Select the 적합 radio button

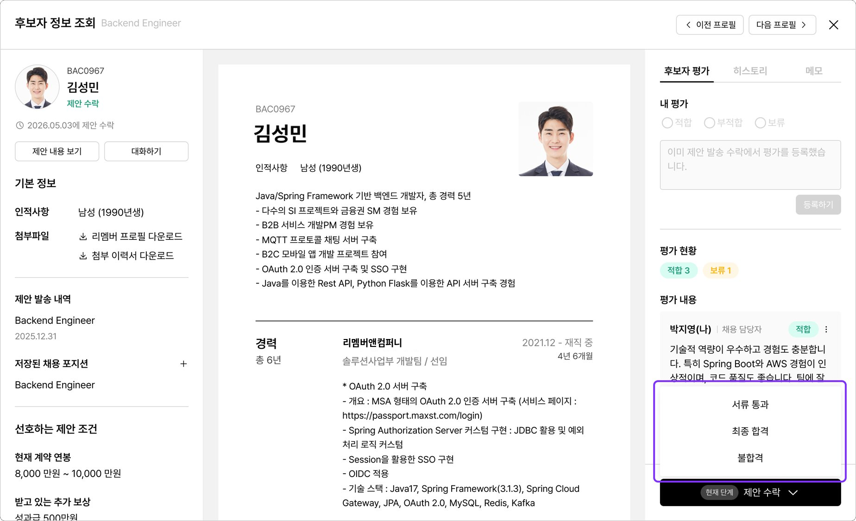coord(667,123)
